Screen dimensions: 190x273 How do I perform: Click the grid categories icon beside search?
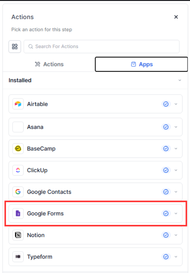pos(15,47)
